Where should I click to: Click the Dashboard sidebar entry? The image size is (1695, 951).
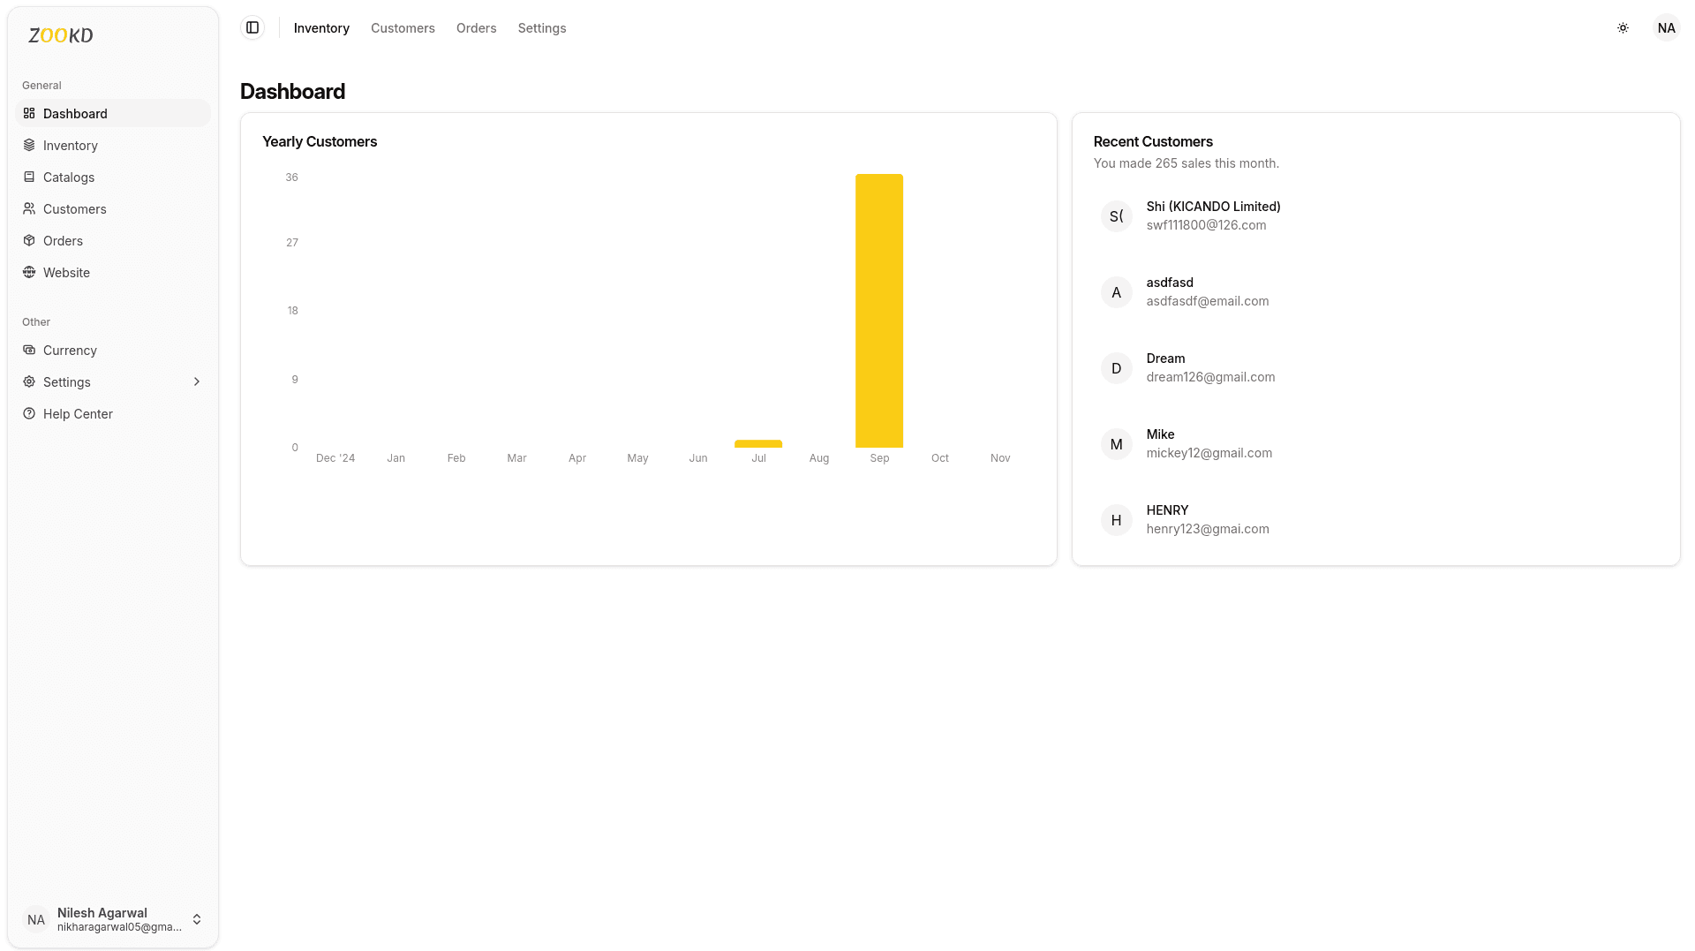(77, 113)
